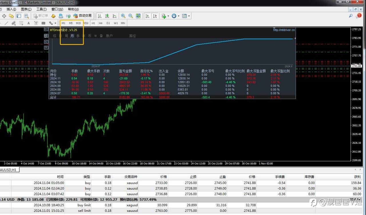Select the text label 'A' tool
This screenshot has width=366, height=215.
click(x=29, y=23)
